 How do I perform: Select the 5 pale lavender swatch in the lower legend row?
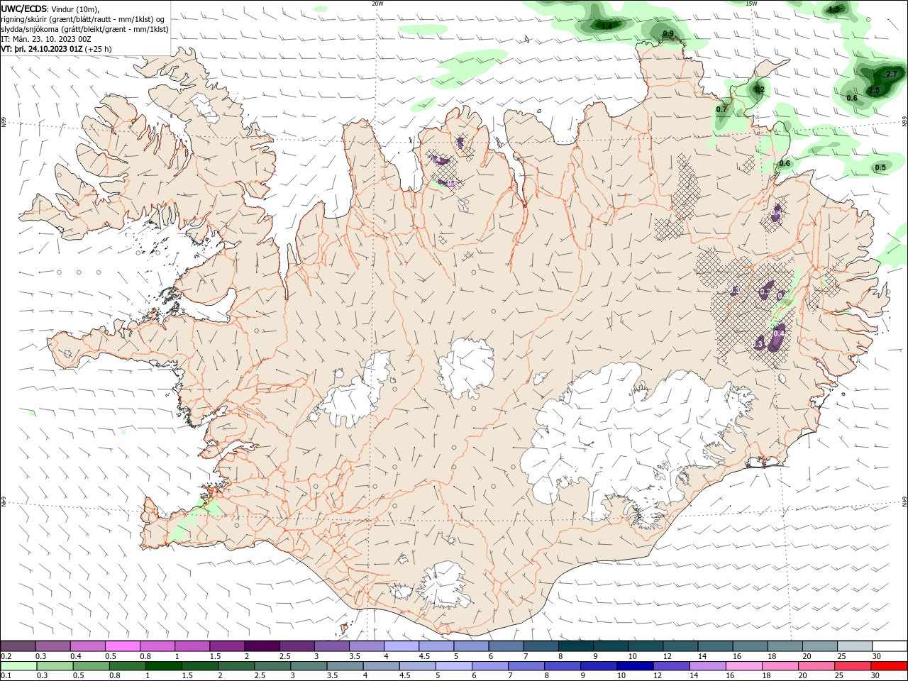(x=453, y=666)
